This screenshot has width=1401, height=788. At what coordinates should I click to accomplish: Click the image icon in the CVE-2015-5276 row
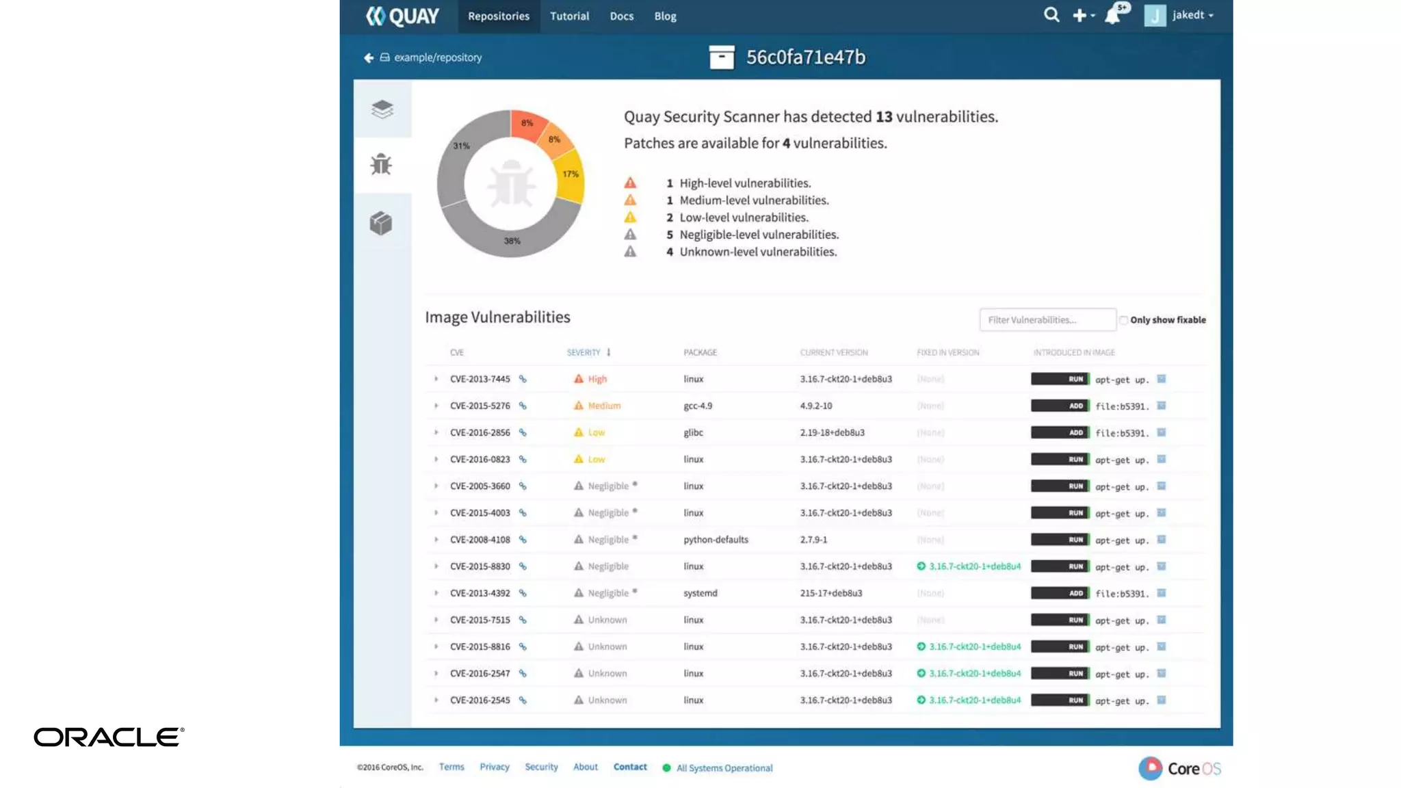(1161, 406)
